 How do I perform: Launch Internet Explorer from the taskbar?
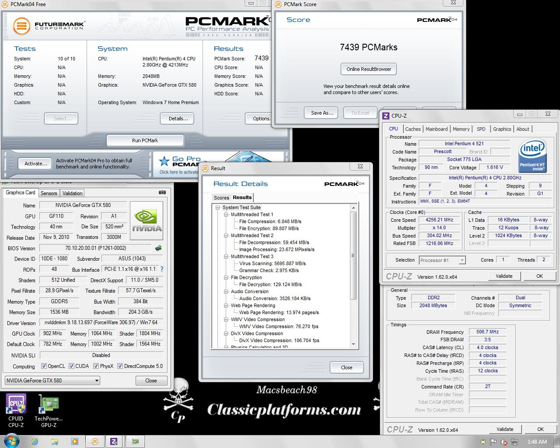pos(35,441)
